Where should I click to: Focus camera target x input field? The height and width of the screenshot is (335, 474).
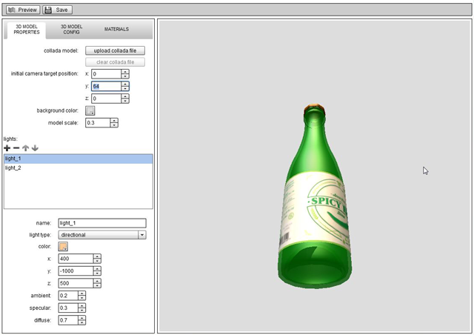pos(107,74)
